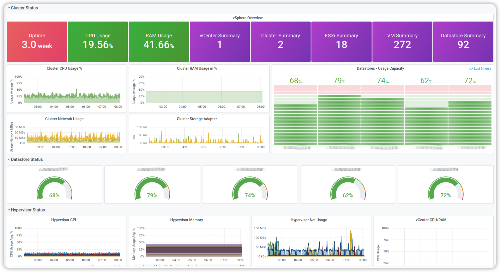The height and width of the screenshot is (272, 500).
Task: Click the 72% radial gauge under Datastore Status
Action: point(446,188)
